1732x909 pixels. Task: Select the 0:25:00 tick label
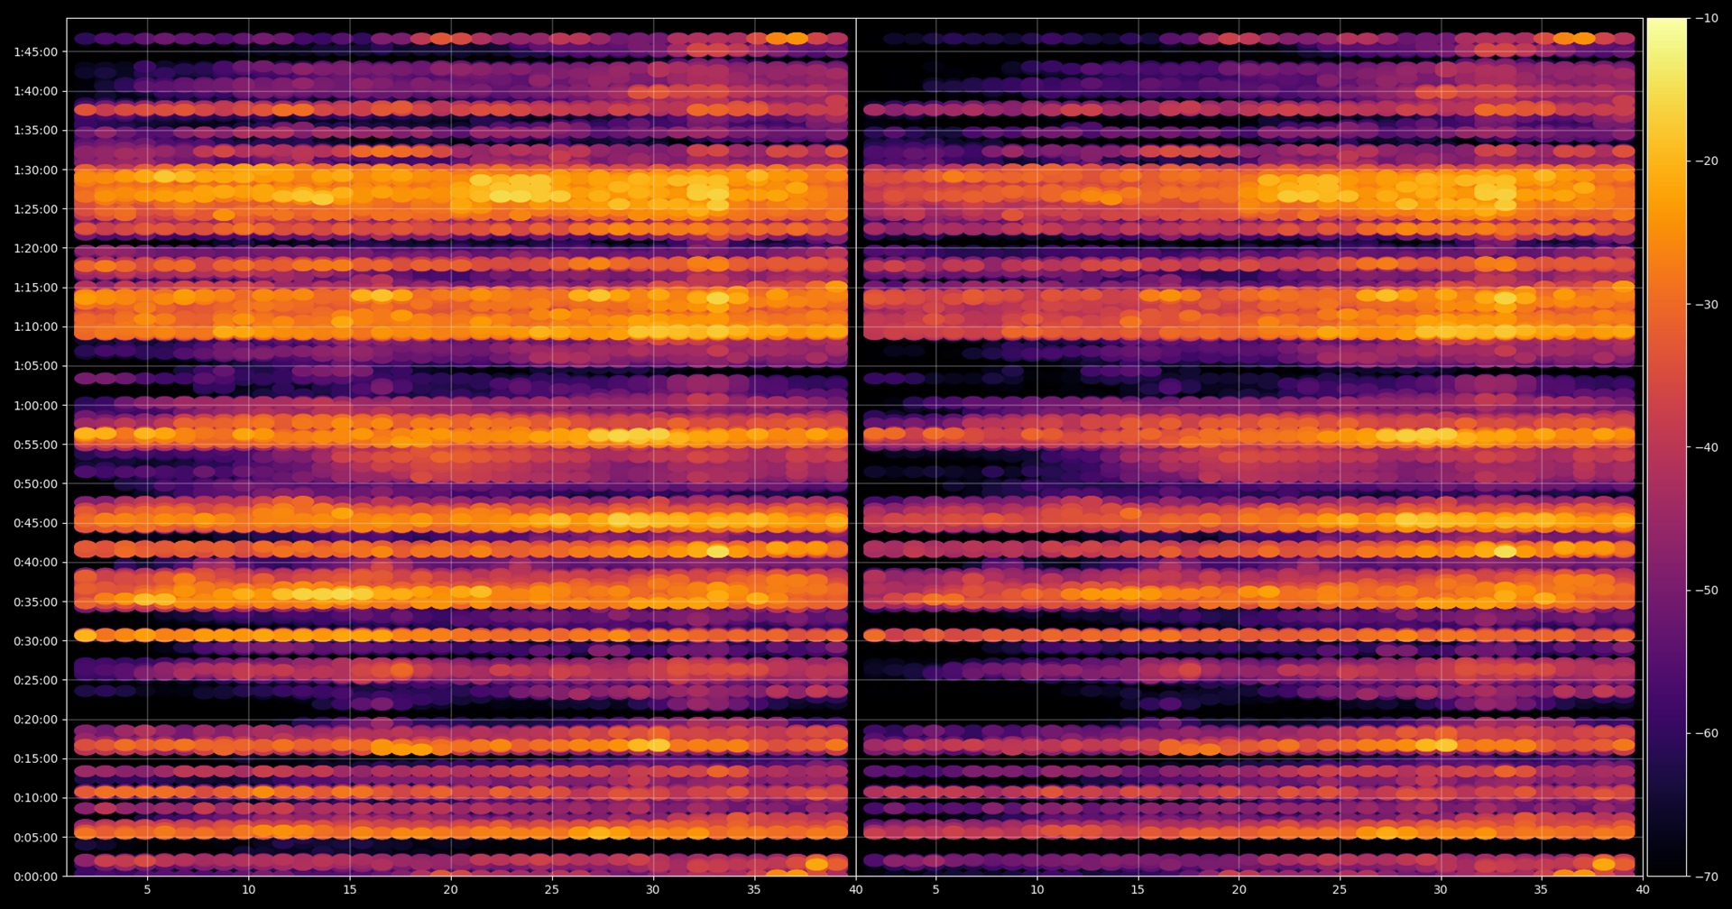click(35, 681)
